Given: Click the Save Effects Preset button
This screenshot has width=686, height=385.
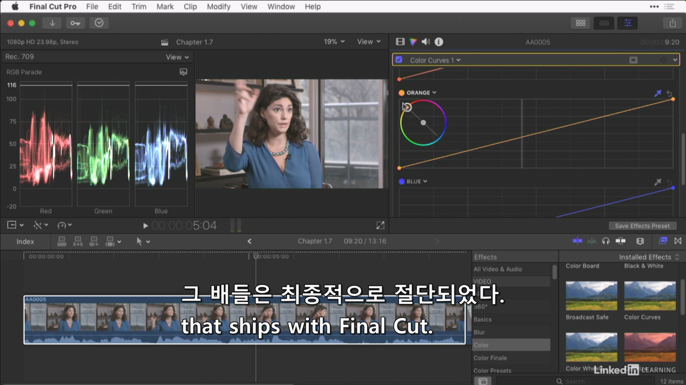Looking at the screenshot, I should (x=642, y=226).
